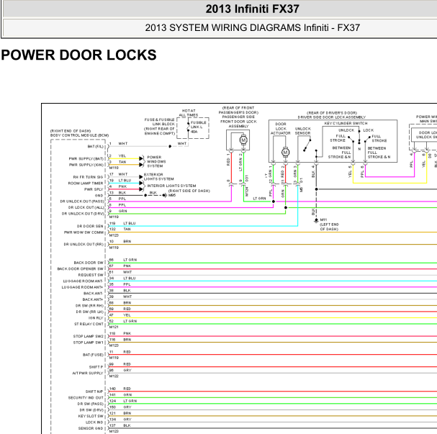Click the "HOT AT ALL TIMES" label
This screenshot has height=434, width=437.
[189, 113]
